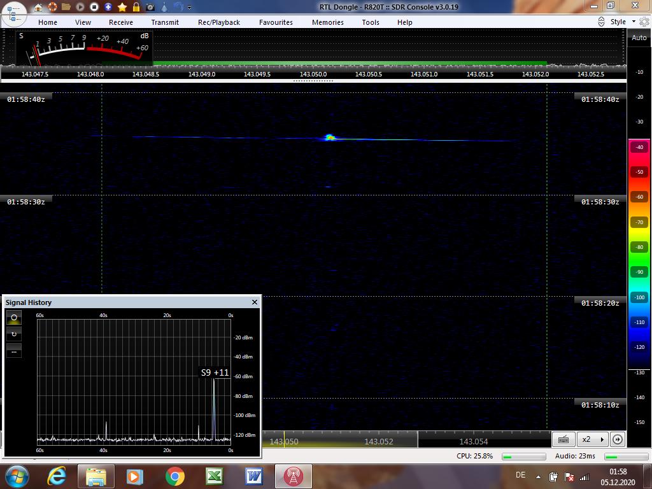Image resolution: width=652 pixels, height=489 pixels.
Task: Open the View ribbon tab
Action: coord(83,22)
